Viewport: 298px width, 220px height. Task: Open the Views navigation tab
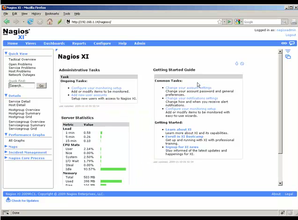(31, 43)
